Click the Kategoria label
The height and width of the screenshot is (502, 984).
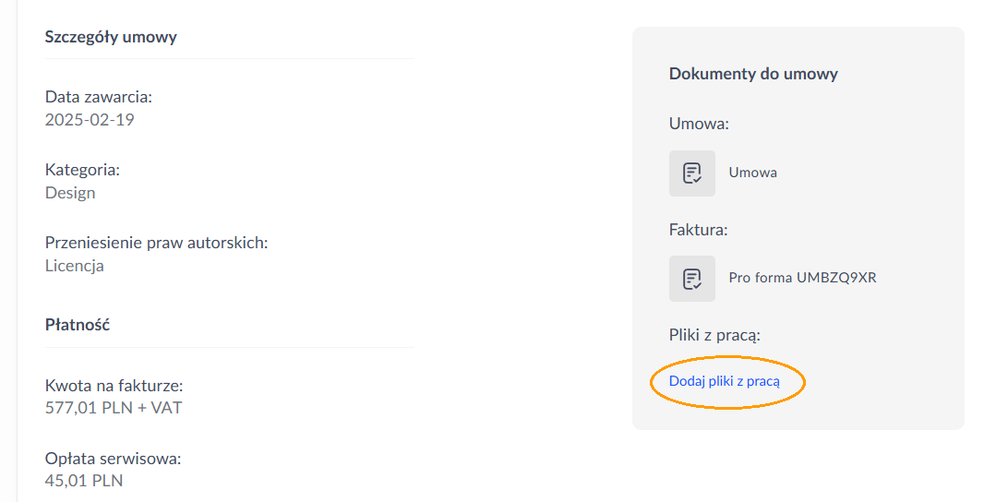click(82, 170)
